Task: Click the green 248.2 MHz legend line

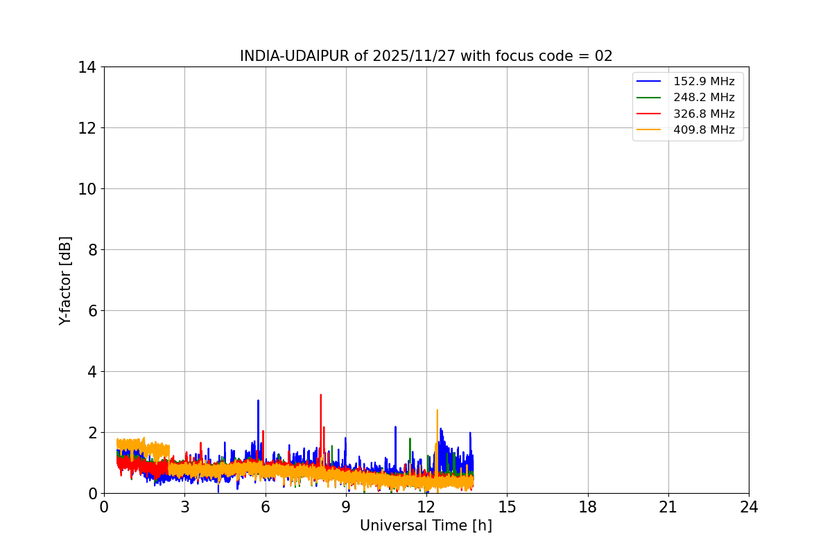Action: point(649,98)
